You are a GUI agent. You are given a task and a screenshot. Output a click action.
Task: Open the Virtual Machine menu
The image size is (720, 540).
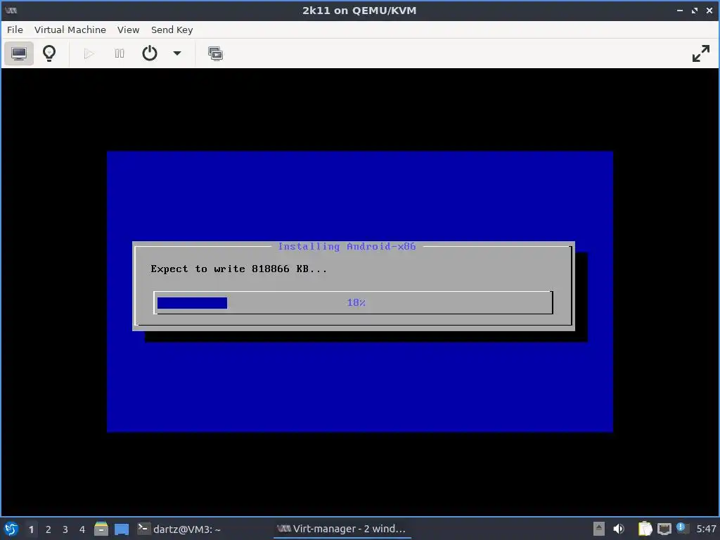tap(70, 30)
